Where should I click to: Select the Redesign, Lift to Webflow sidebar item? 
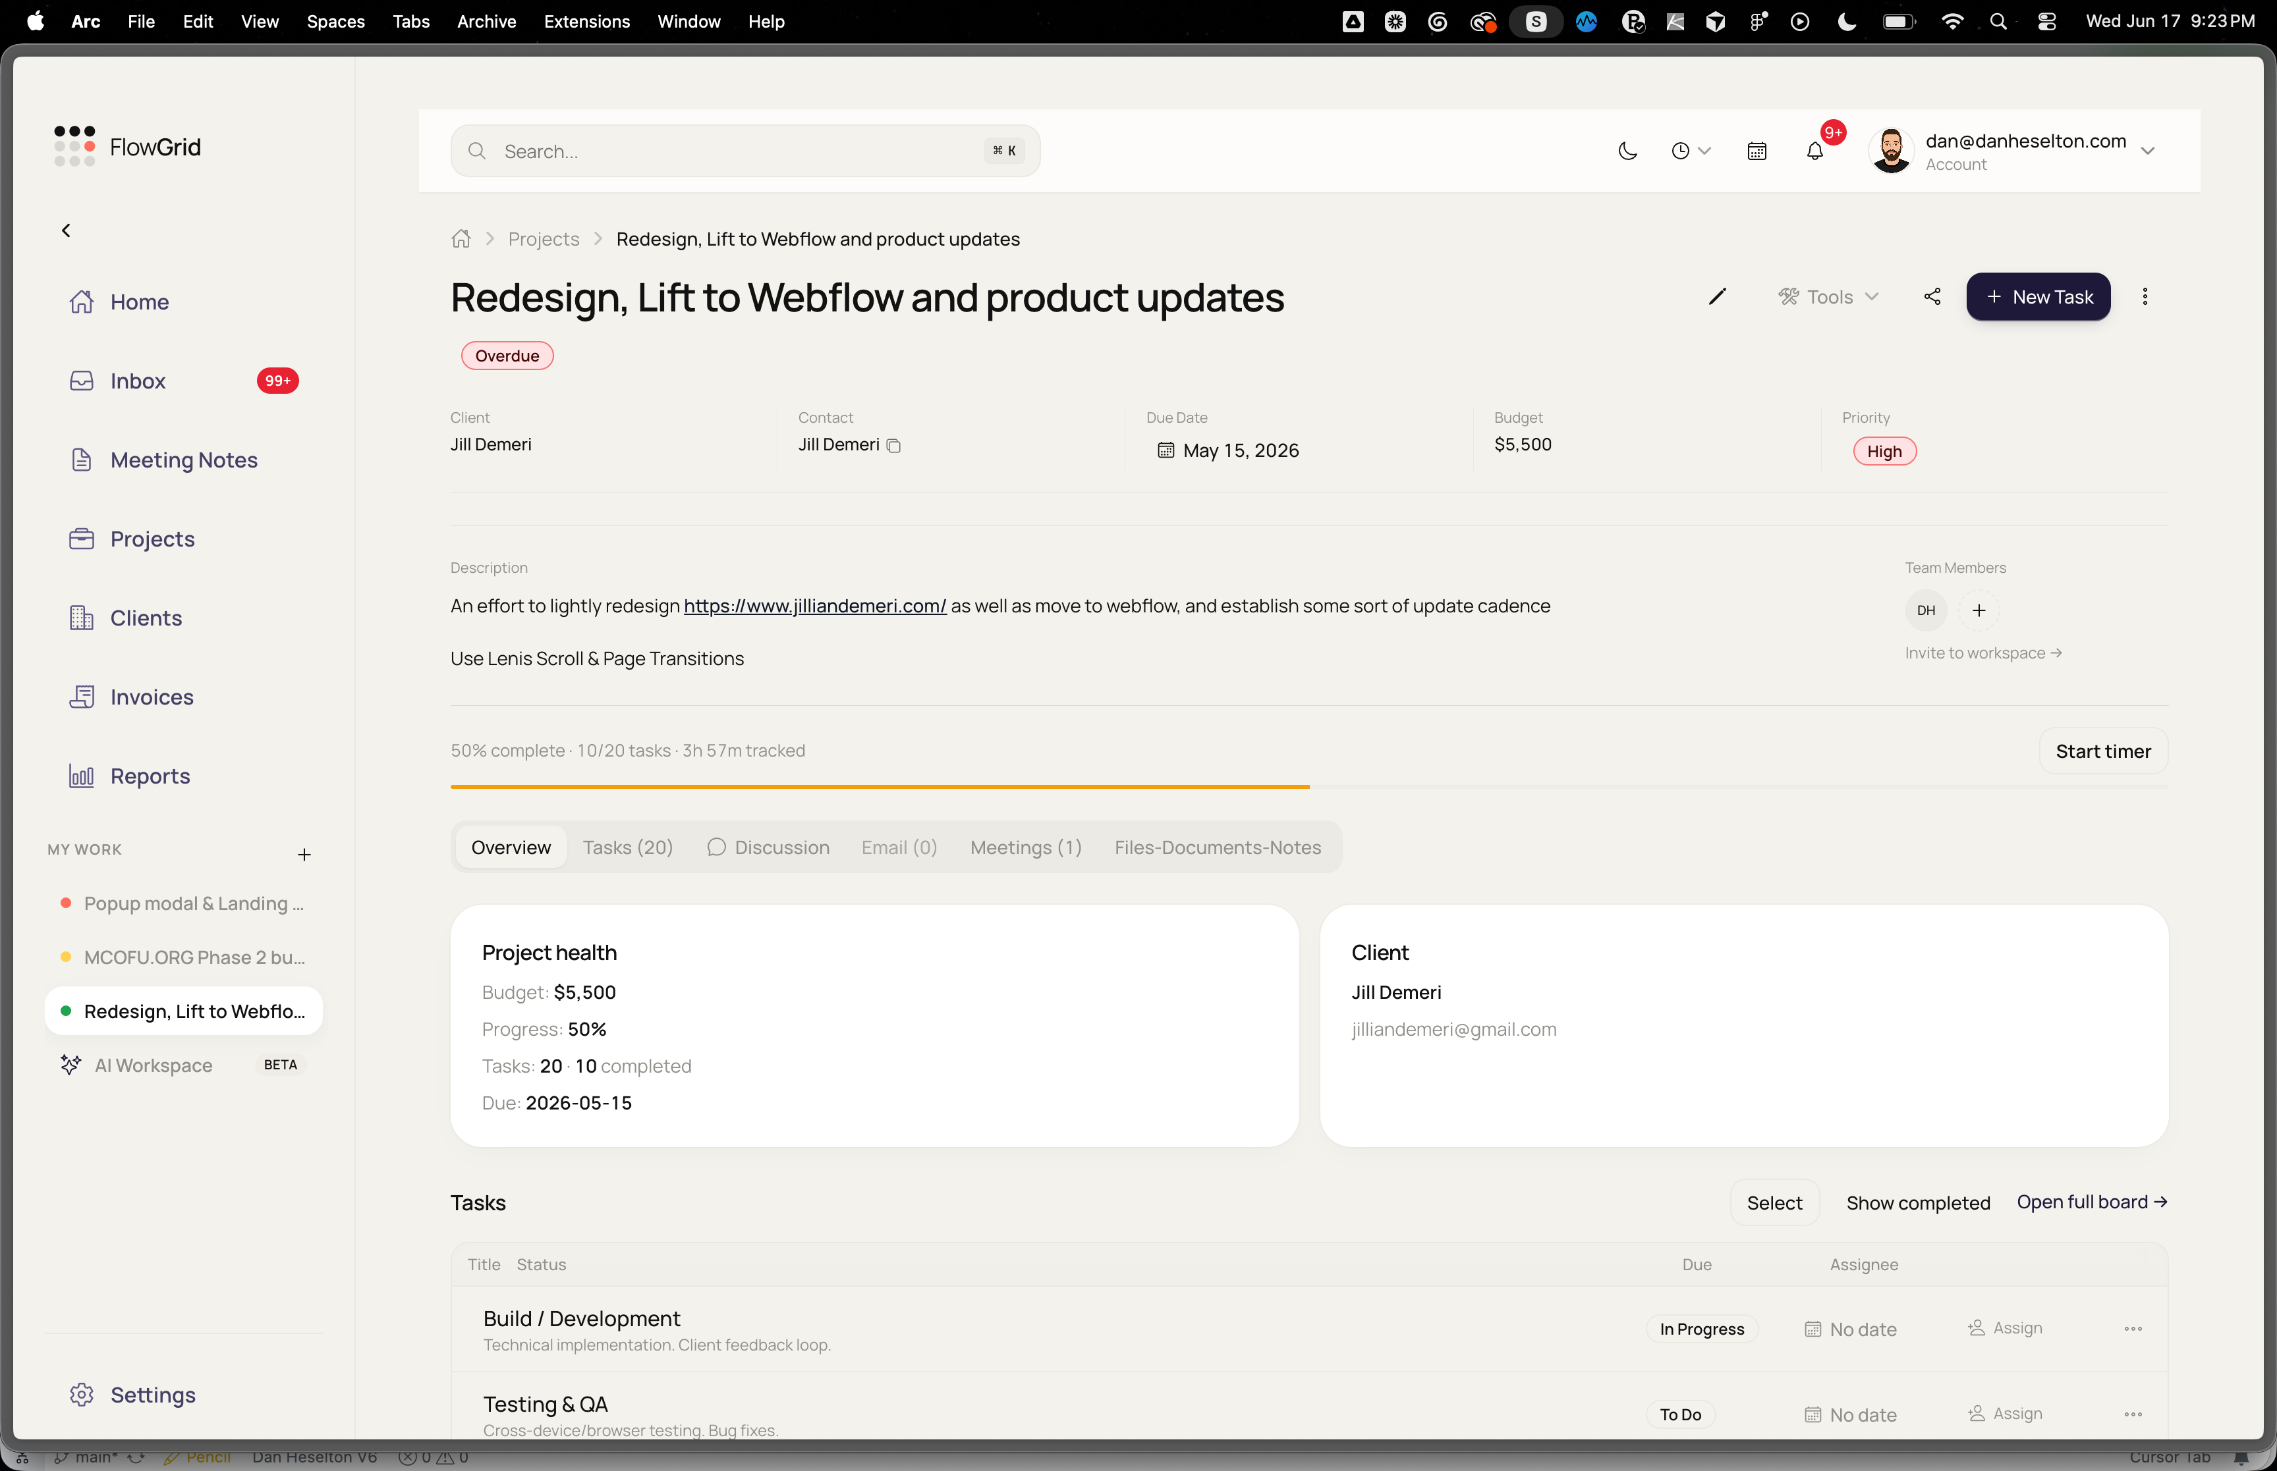[183, 1011]
